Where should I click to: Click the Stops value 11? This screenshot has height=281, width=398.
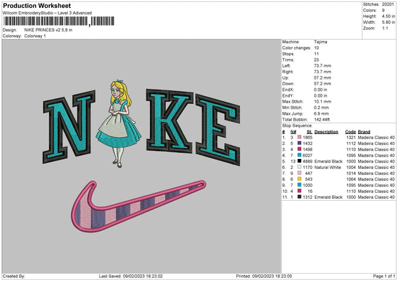(x=316, y=54)
